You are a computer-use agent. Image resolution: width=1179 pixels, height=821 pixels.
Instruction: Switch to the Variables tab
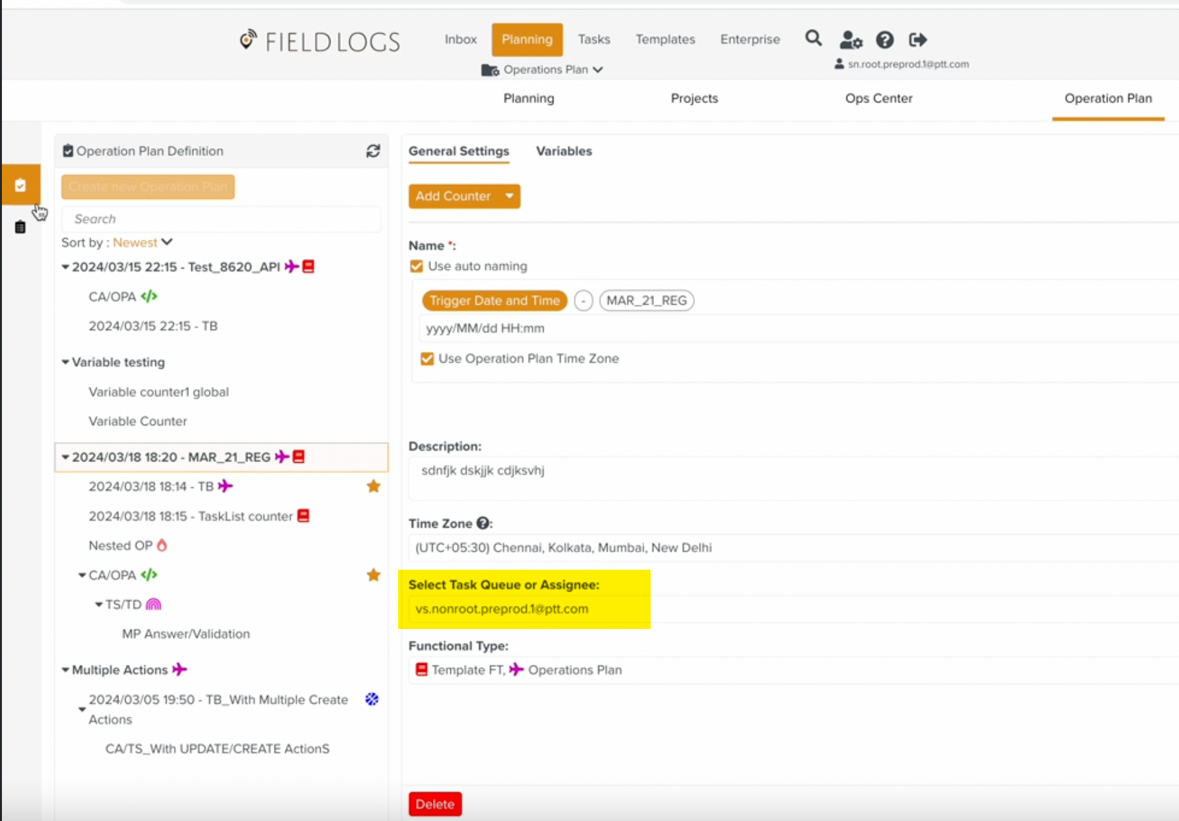click(564, 151)
